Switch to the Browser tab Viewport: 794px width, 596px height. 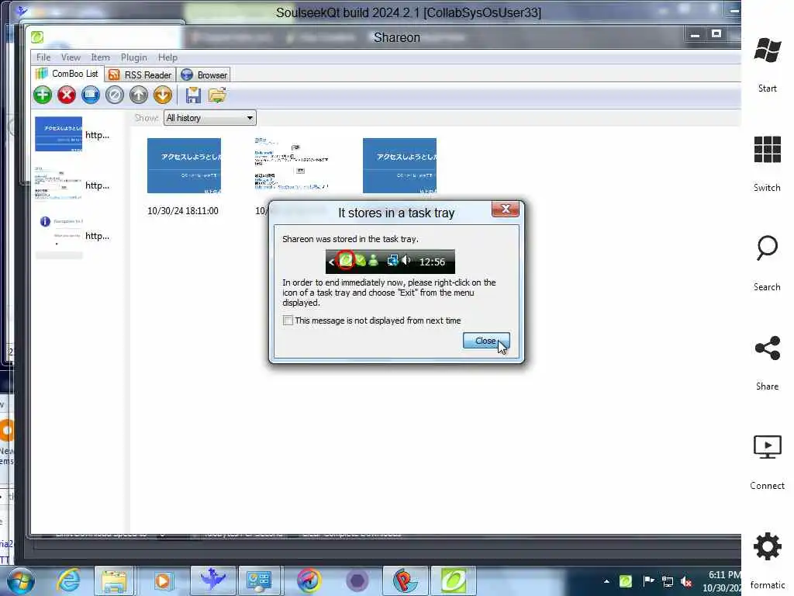(204, 75)
